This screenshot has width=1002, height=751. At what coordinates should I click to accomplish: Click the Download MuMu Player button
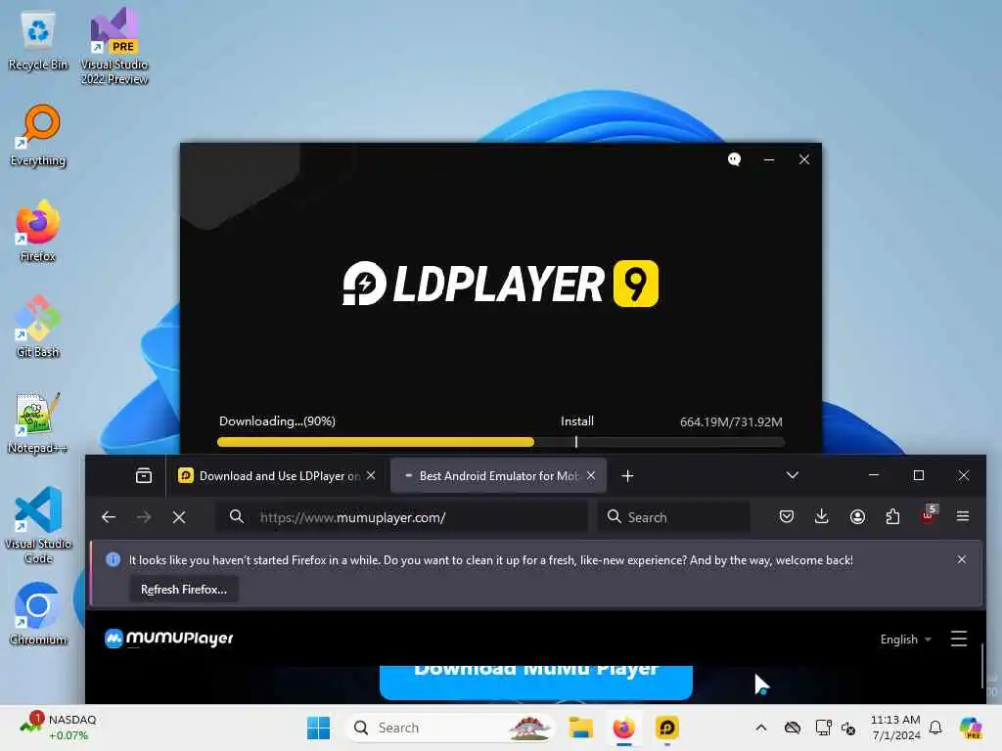coord(536,682)
